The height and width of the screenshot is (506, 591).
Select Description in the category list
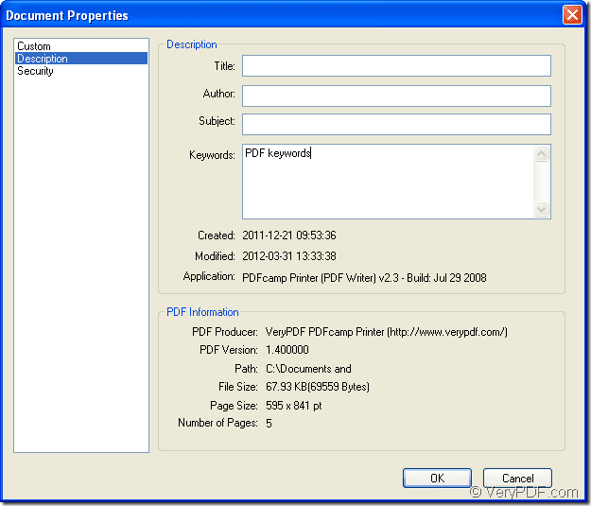(80, 59)
